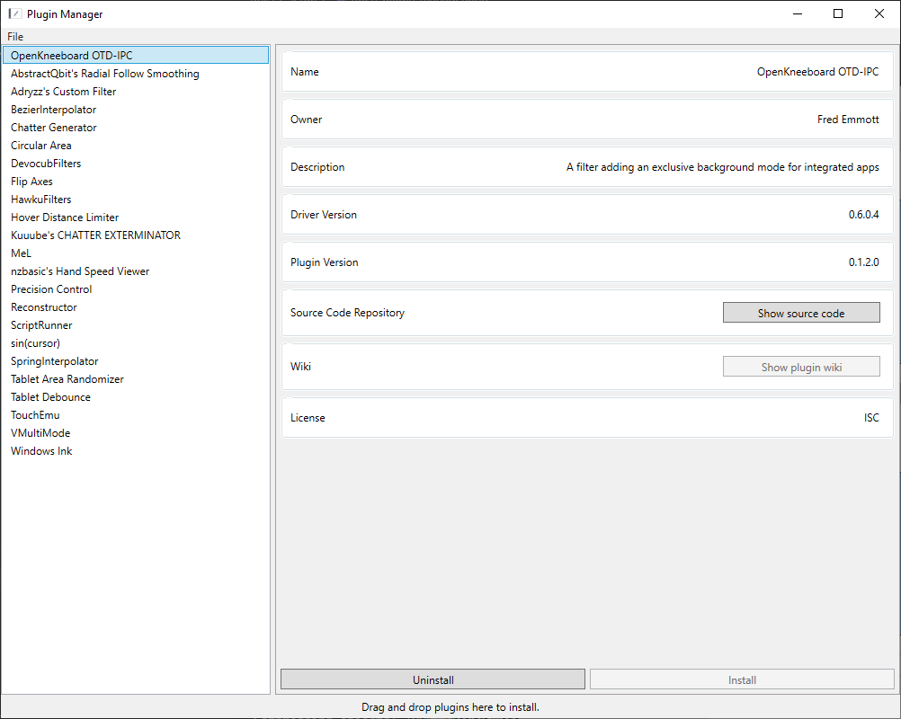Select AbstractQbit's Radial Follow Smoothing plugin
This screenshot has width=901, height=719.
coord(105,74)
